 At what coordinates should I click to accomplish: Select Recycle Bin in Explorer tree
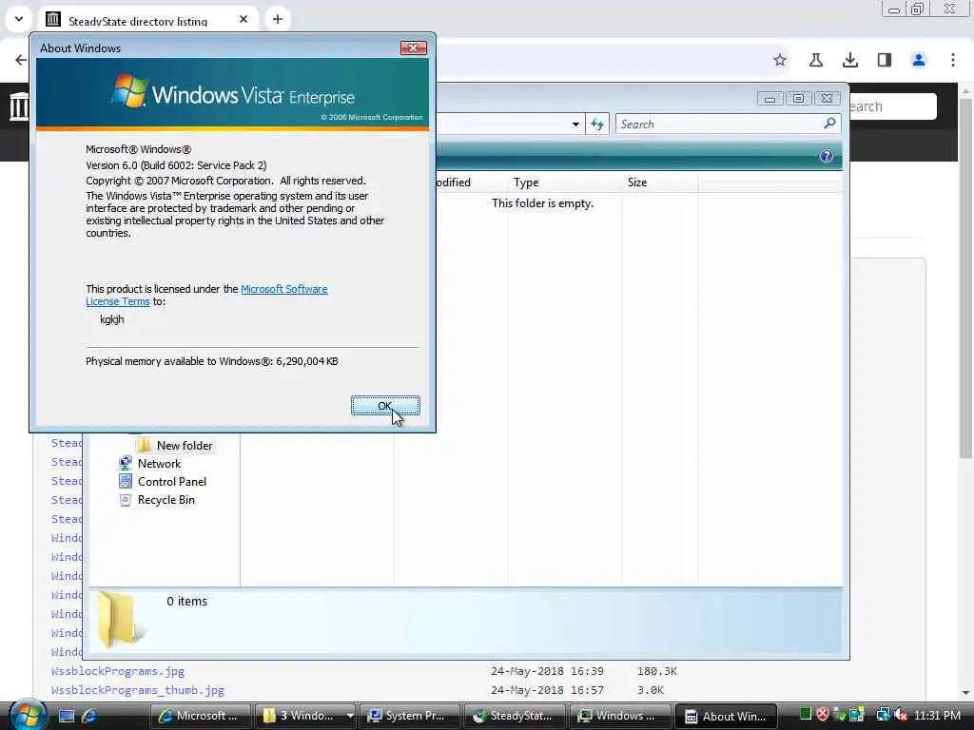166,500
